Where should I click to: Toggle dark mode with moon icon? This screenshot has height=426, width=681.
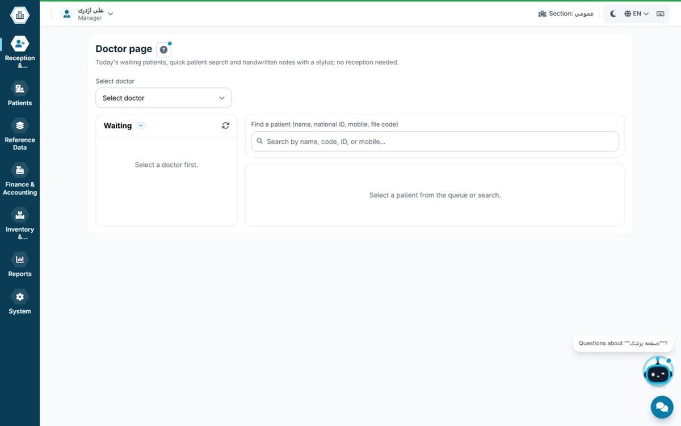click(x=613, y=14)
